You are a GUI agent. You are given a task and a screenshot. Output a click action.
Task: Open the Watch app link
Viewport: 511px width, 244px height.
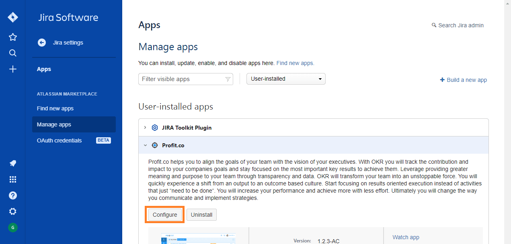[x=406, y=237]
